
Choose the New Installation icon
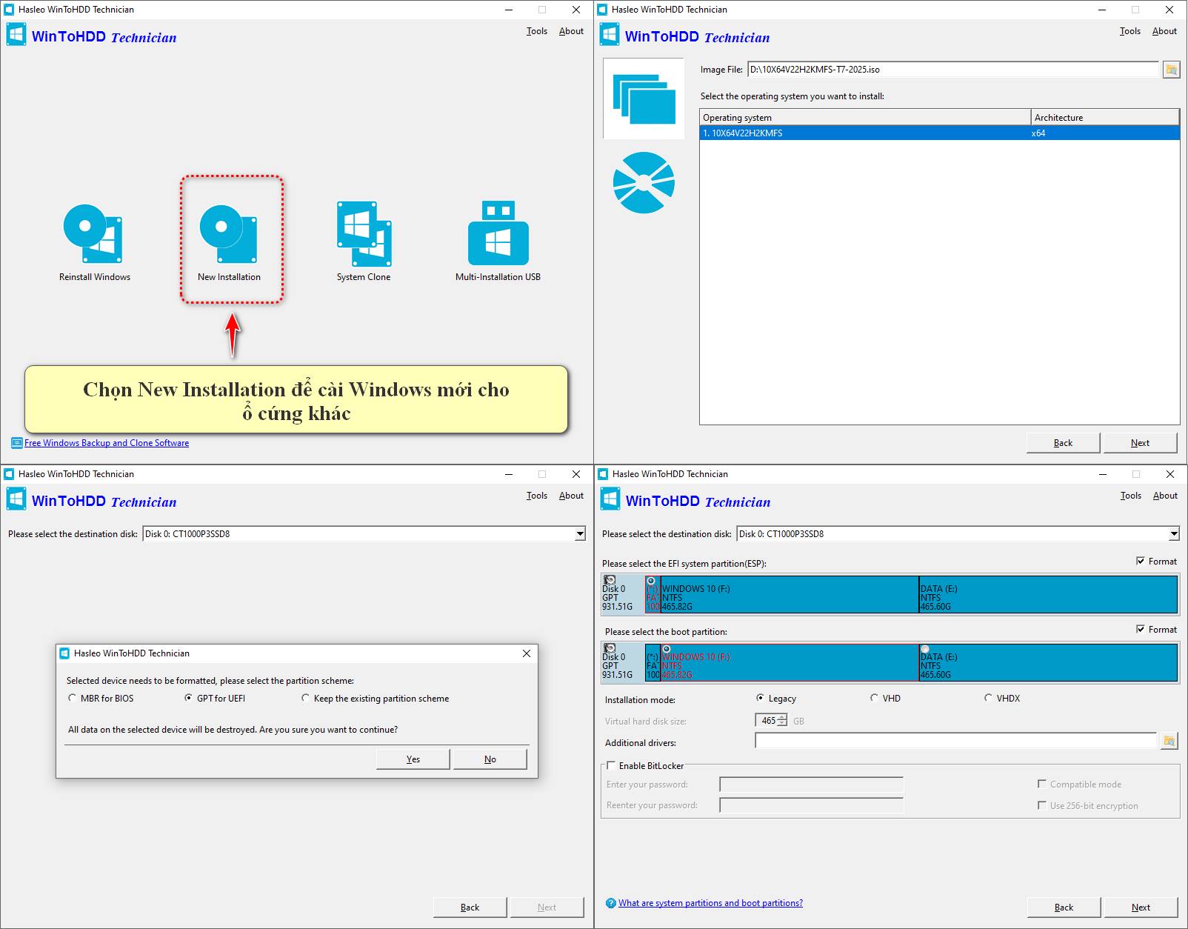(228, 234)
